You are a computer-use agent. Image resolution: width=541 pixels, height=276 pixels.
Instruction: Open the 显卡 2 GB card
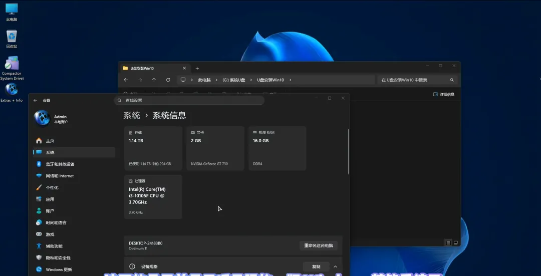[x=215, y=148]
